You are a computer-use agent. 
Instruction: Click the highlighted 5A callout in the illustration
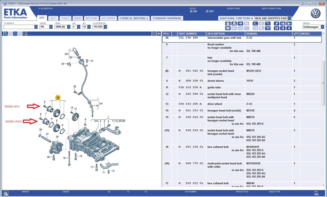coord(58,97)
